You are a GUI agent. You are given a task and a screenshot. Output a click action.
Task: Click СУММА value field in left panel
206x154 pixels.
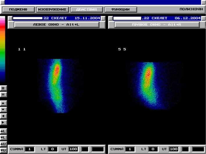[x=30, y=149]
